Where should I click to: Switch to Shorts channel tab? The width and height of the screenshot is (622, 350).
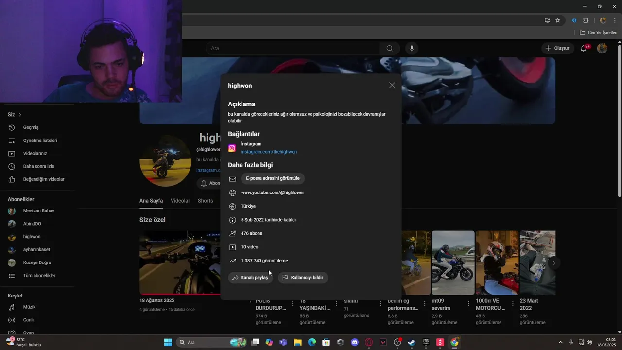coord(206,201)
